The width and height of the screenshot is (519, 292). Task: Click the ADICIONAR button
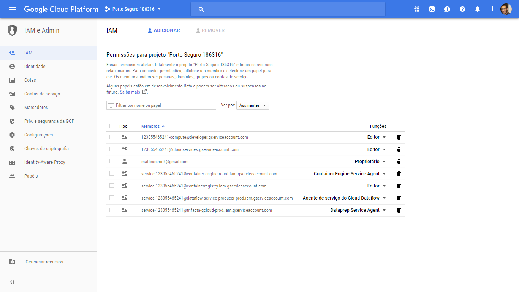(x=163, y=30)
